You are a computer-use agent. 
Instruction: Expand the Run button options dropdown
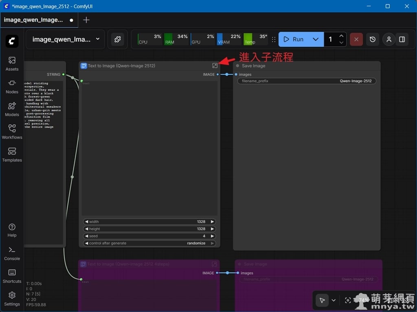(x=316, y=39)
